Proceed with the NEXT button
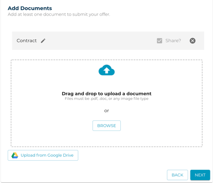Viewport: 213px width, 183px height. pos(200,175)
